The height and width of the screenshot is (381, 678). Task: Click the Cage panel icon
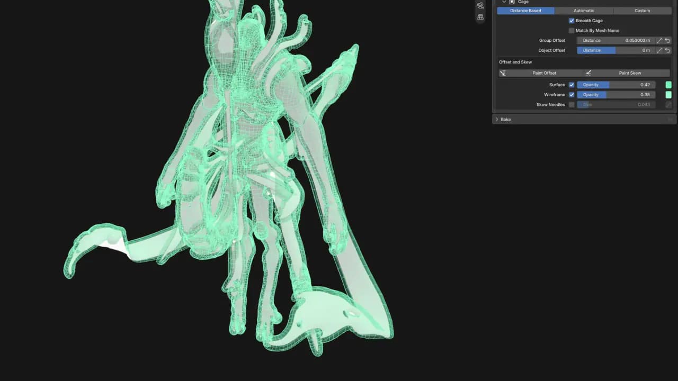click(512, 2)
